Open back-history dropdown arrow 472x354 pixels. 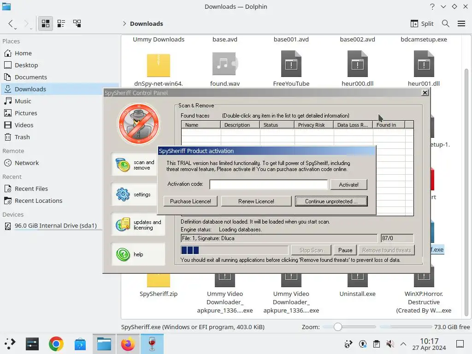(x=15, y=28)
